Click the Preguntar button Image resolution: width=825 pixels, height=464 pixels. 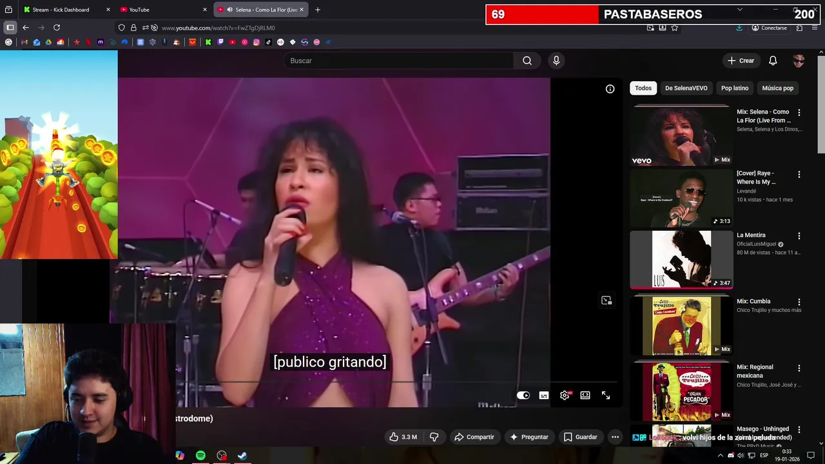coord(529,437)
